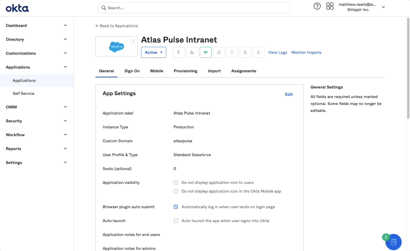This screenshot has width=410, height=251.
Task: Click the General Settings heading
Action: tap(327, 87)
